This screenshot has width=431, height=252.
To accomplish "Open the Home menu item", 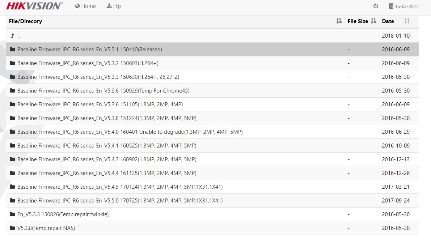I will (x=85, y=6).
